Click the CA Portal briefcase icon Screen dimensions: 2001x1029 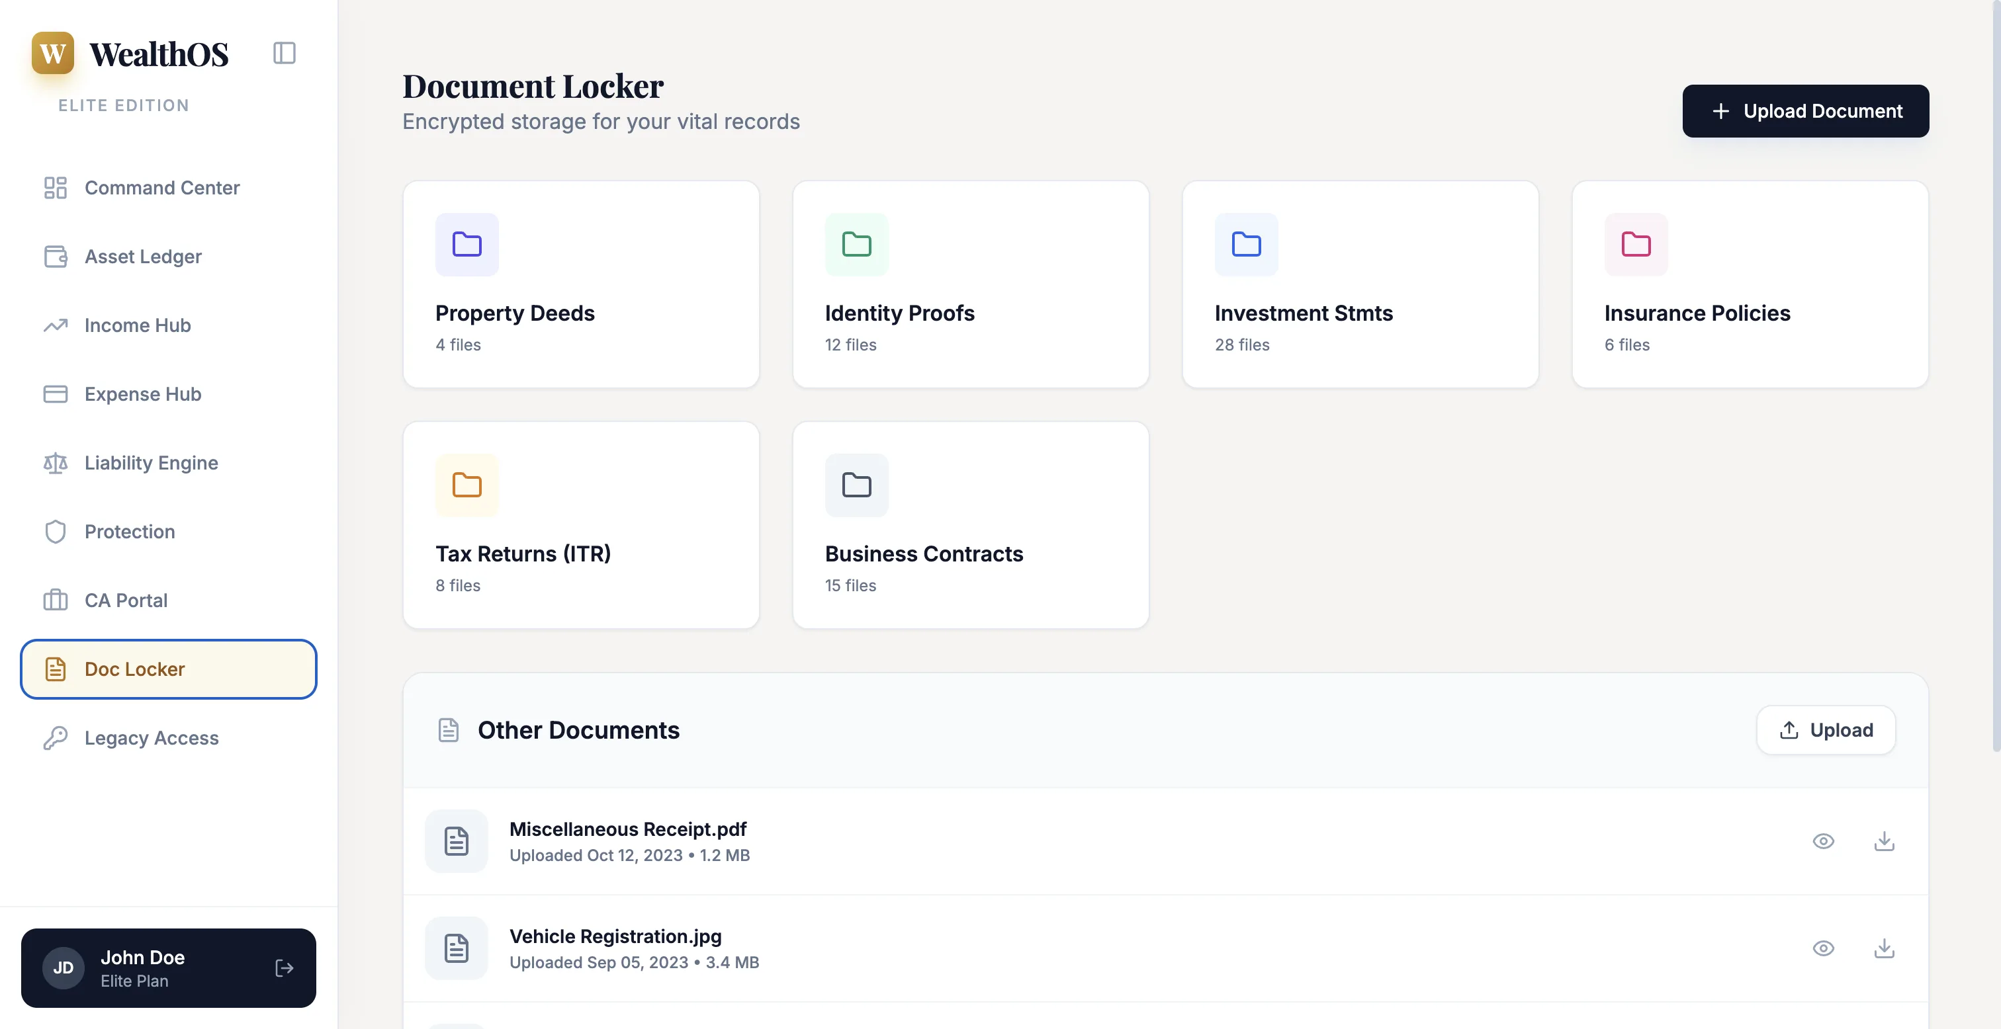pyautogui.click(x=55, y=600)
